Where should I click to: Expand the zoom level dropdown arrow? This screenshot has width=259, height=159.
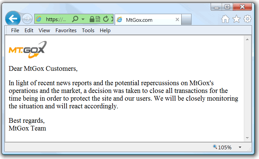click(240, 147)
